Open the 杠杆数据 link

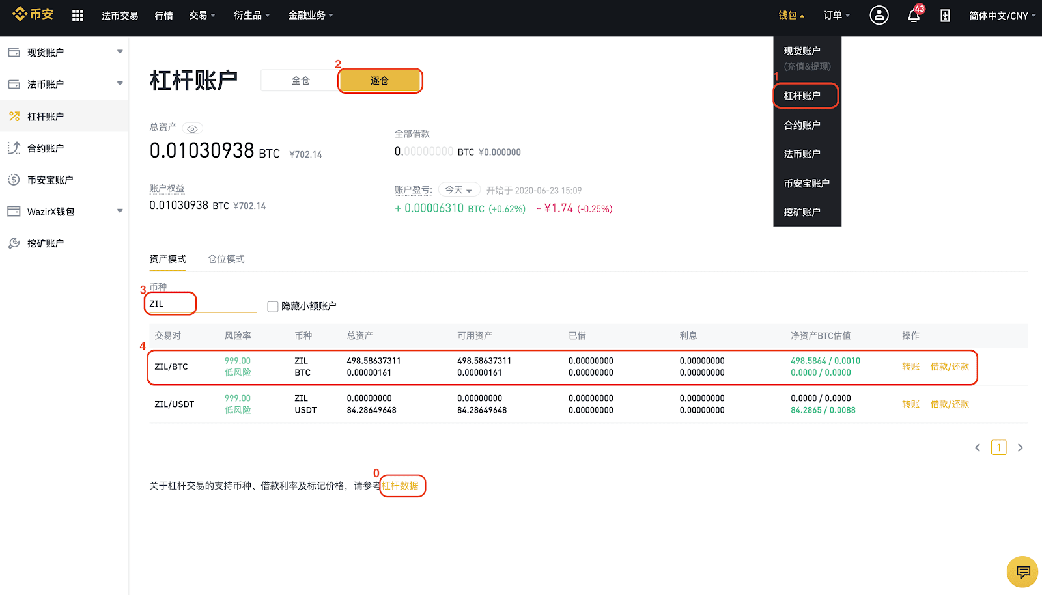pyautogui.click(x=401, y=485)
